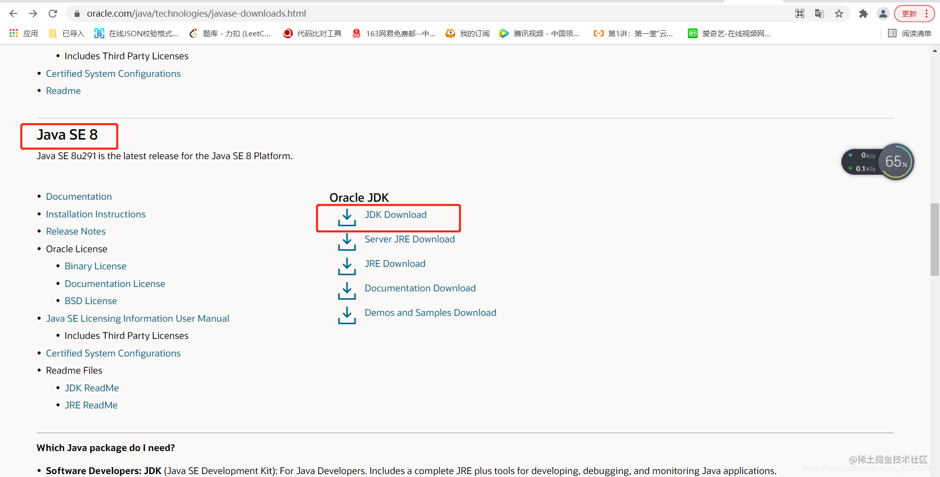The height and width of the screenshot is (477, 940).
Task: Click the Documentation Download arrow icon
Action: (x=347, y=291)
